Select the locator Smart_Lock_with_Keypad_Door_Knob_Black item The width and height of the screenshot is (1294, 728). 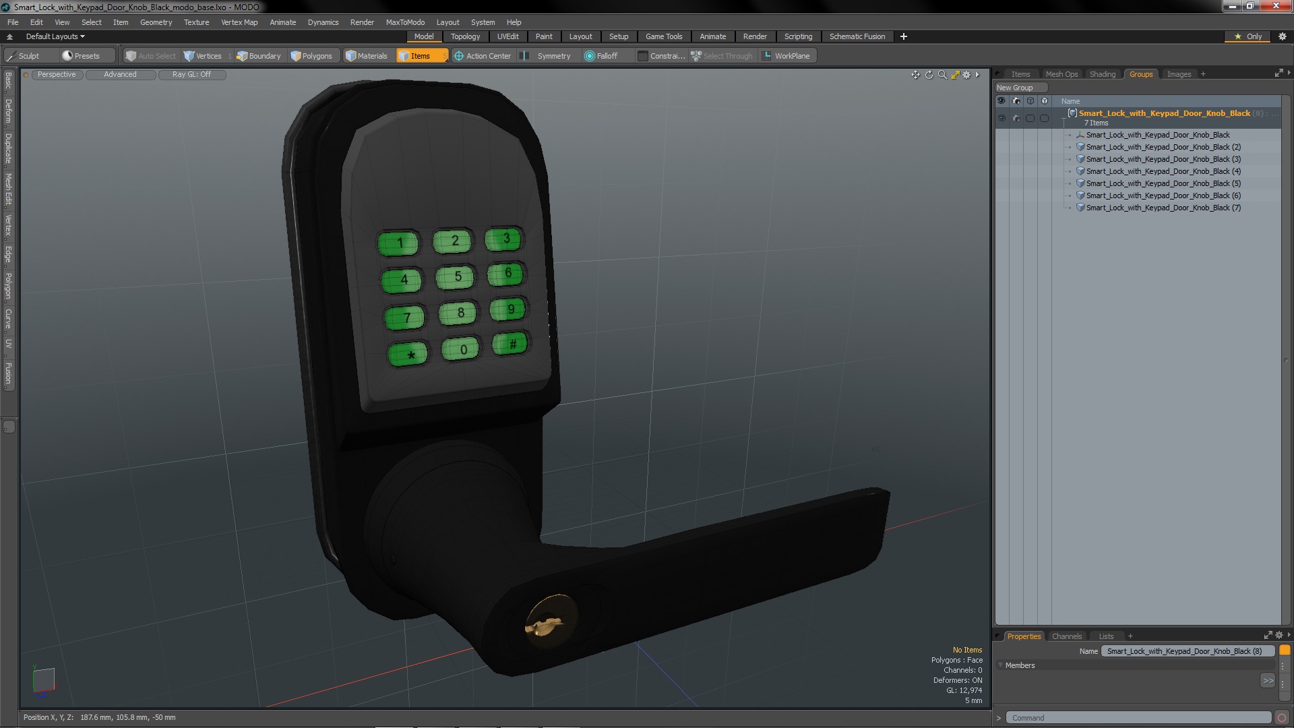[1158, 135]
